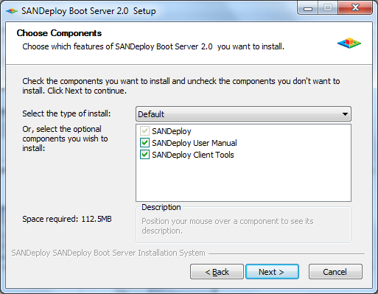378x294 pixels.
Task: Close the setup window with the red X
Action: (355, 8)
